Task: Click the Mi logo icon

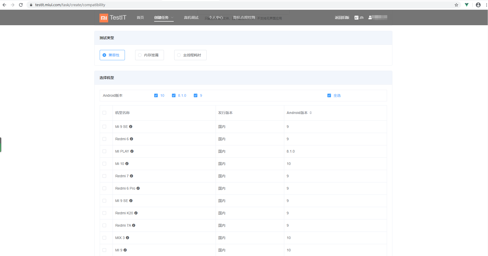Action: click(104, 18)
